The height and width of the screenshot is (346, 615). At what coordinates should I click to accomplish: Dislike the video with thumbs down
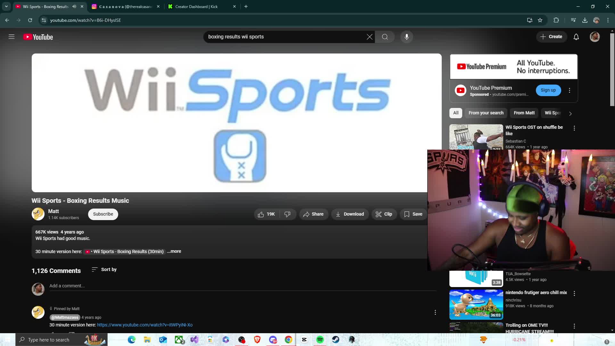coord(287,214)
